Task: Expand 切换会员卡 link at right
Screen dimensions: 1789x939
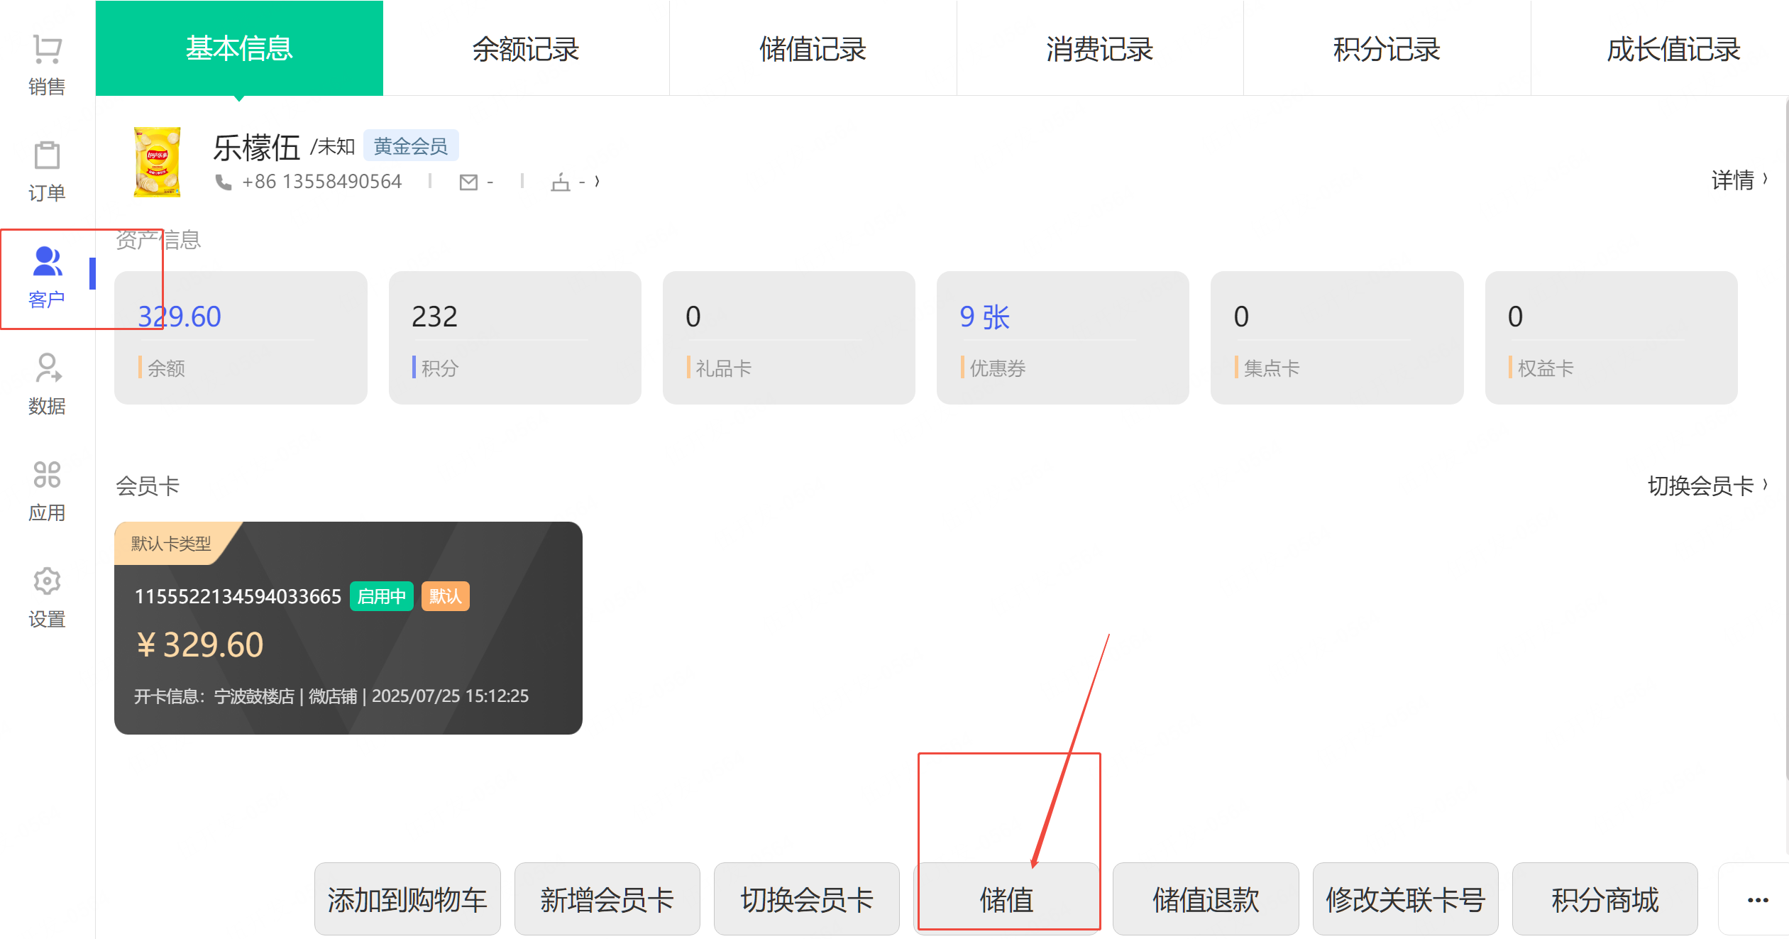Action: tap(1707, 486)
